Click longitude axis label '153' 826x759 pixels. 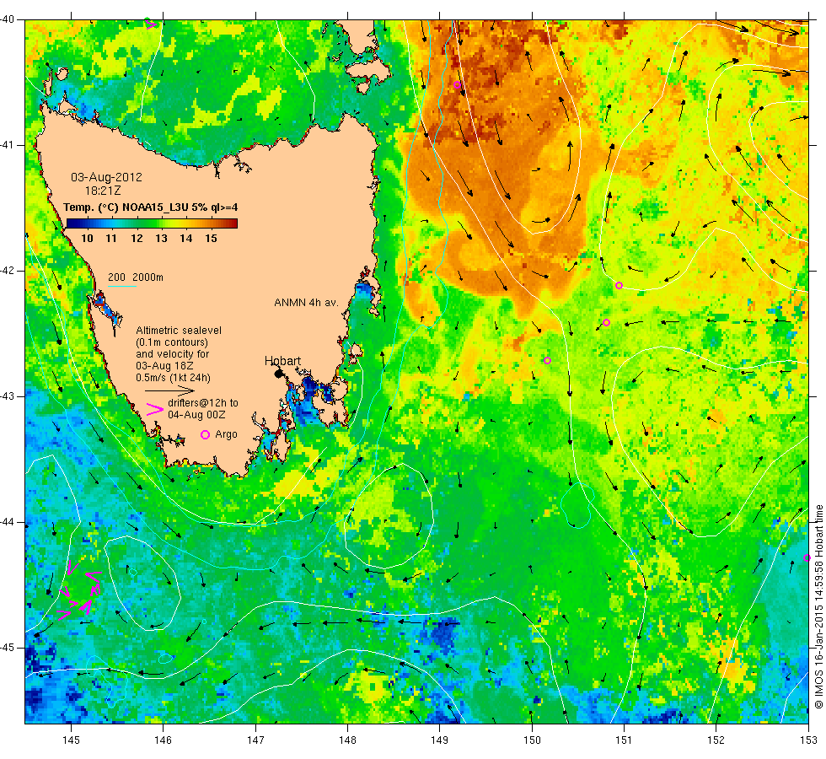(808, 740)
